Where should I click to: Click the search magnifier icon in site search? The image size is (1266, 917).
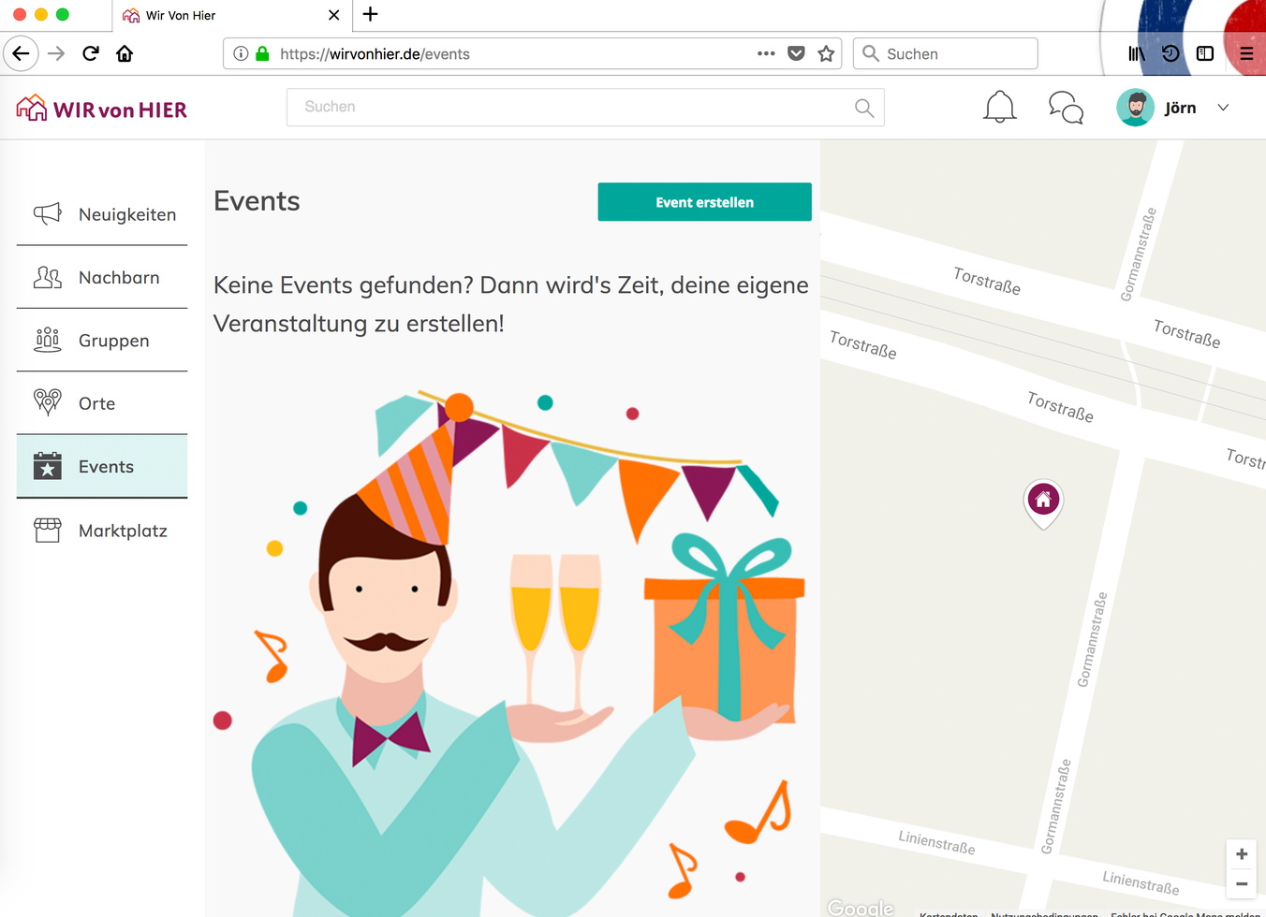(x=864, y=109)
